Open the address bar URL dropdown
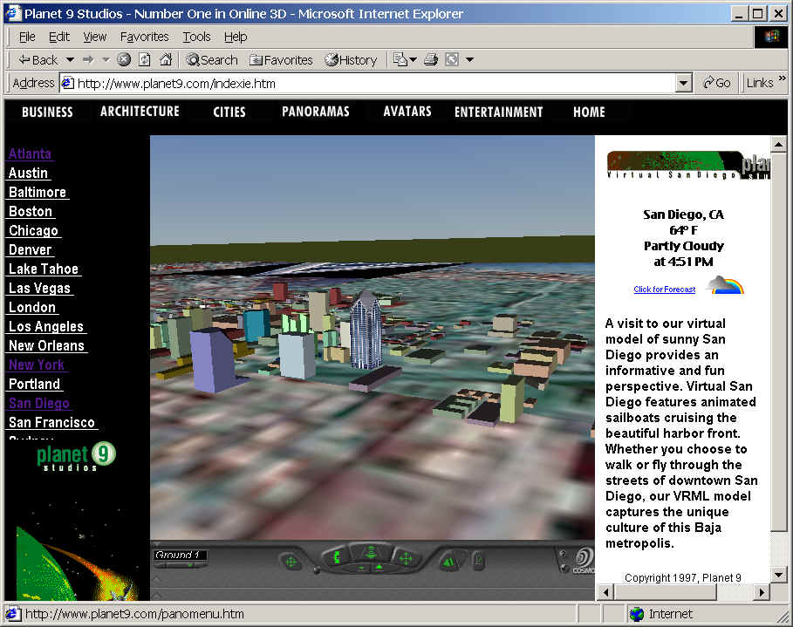Viewport: 793px width, 627px height. [683, 83]
